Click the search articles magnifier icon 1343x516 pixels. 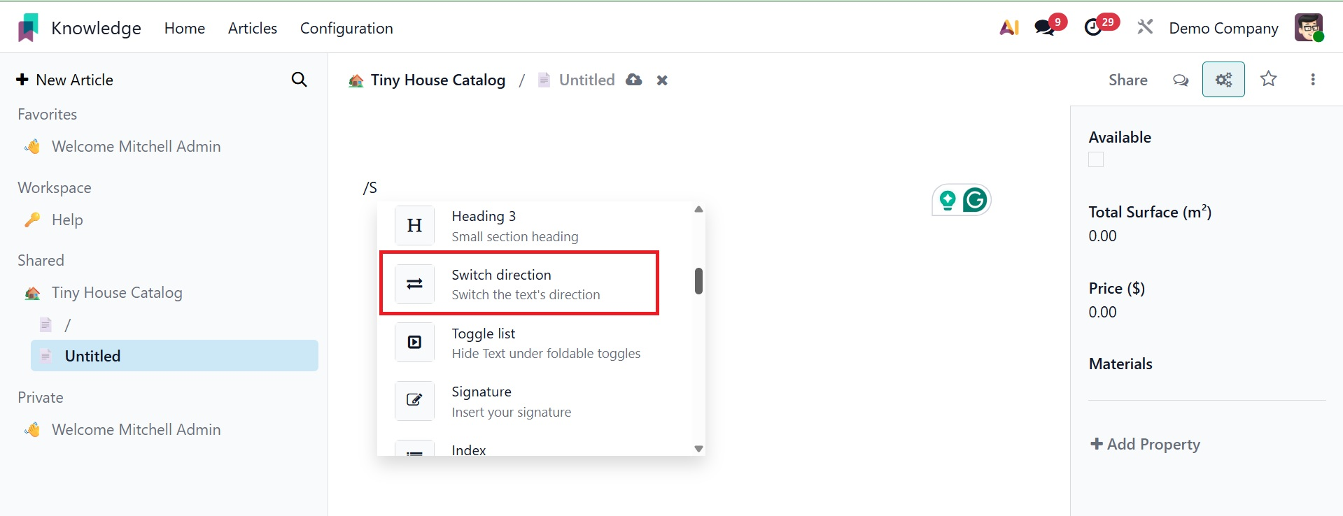[x=299, y=80]
